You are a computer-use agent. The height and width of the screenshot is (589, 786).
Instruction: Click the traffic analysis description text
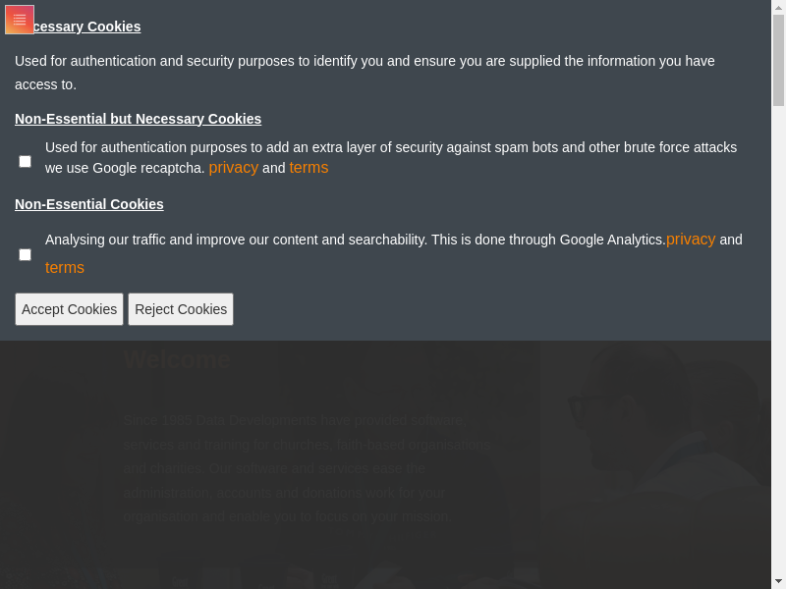pyautogui.click(x=354, y=240)
